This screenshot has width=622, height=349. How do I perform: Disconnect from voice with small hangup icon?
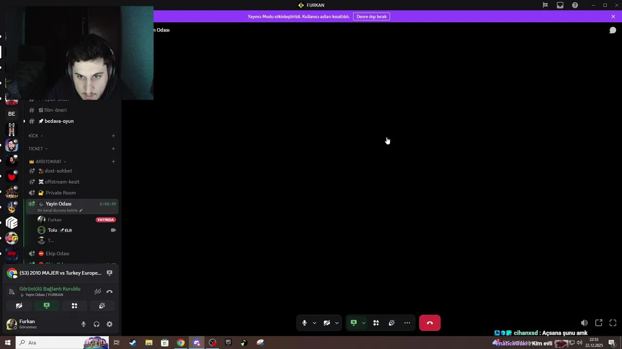pos(109,291)
